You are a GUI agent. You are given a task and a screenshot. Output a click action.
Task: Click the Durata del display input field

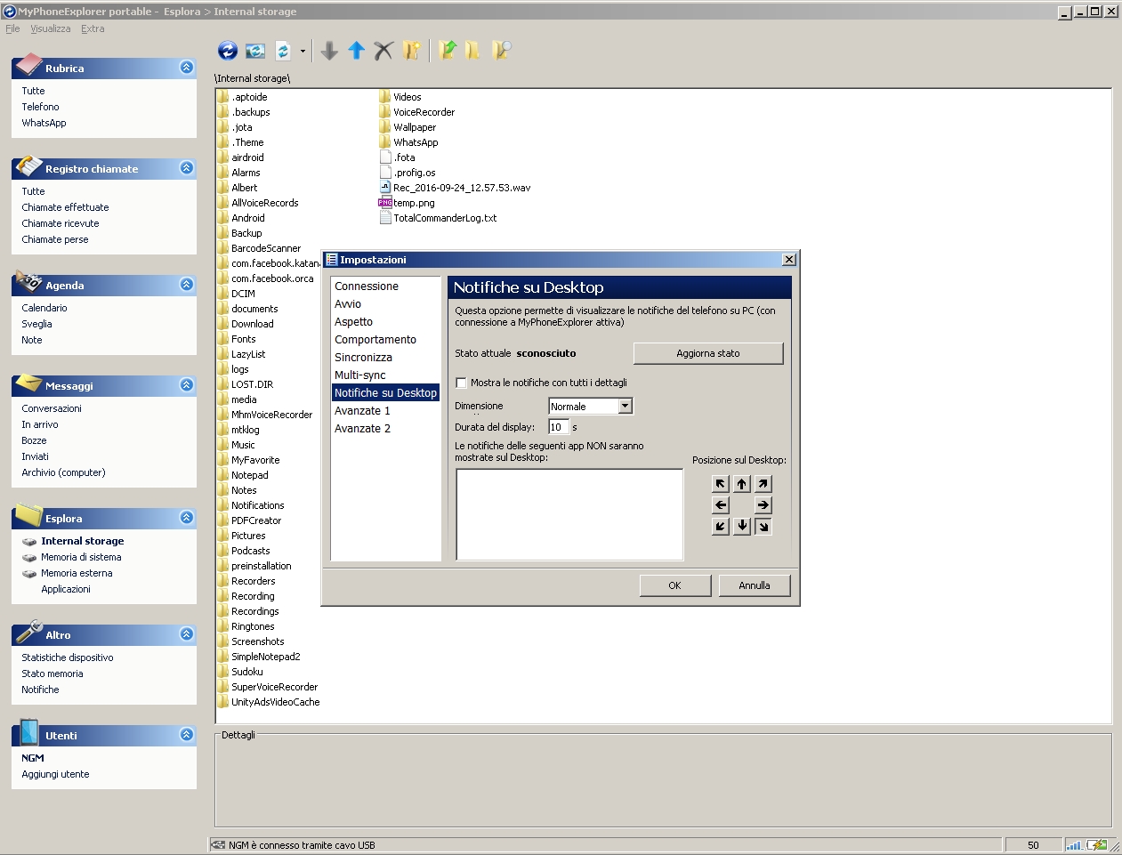pos(558,427)
